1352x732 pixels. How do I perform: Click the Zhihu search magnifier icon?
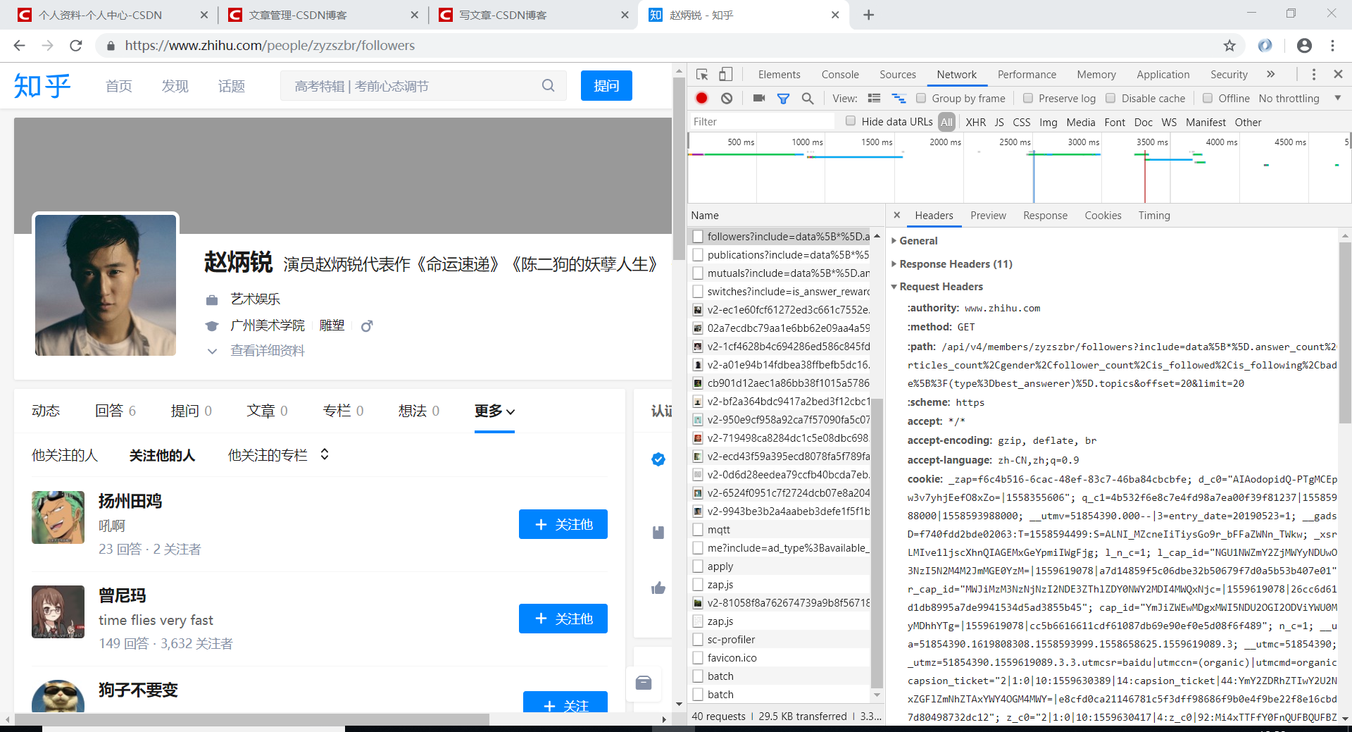(x=549, y=85)
